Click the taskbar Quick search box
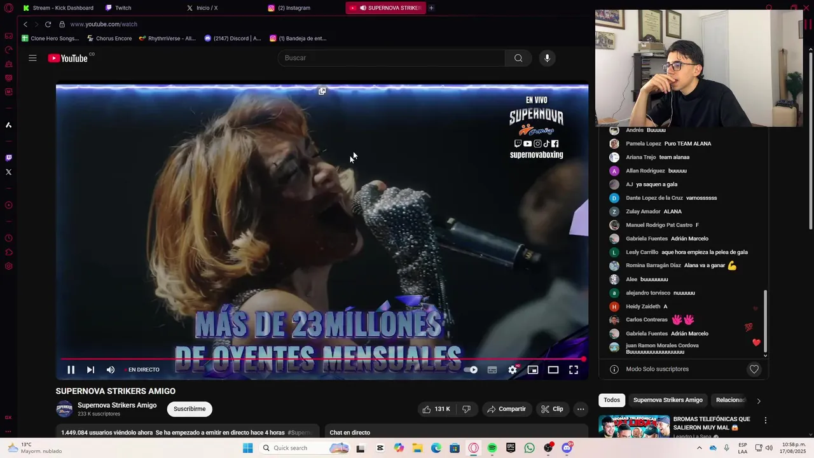Viewport: 814px width, 458px height. tap(305, 448)
